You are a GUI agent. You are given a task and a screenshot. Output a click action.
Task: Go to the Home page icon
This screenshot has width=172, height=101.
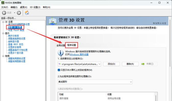tap(27, 13)
